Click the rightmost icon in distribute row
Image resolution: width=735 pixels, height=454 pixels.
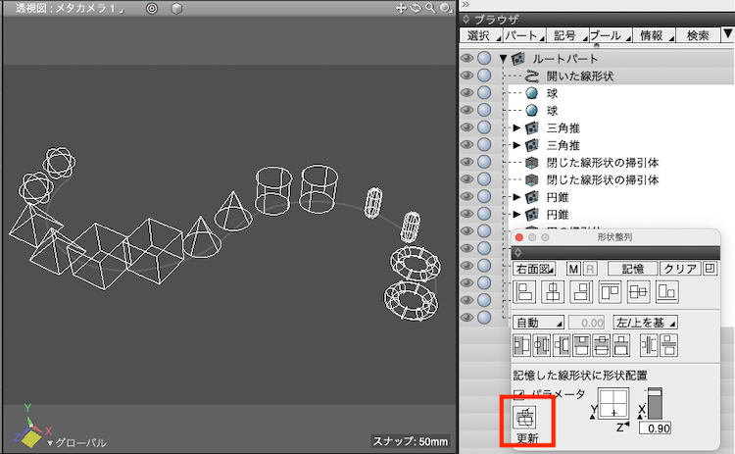coord(669,344)
